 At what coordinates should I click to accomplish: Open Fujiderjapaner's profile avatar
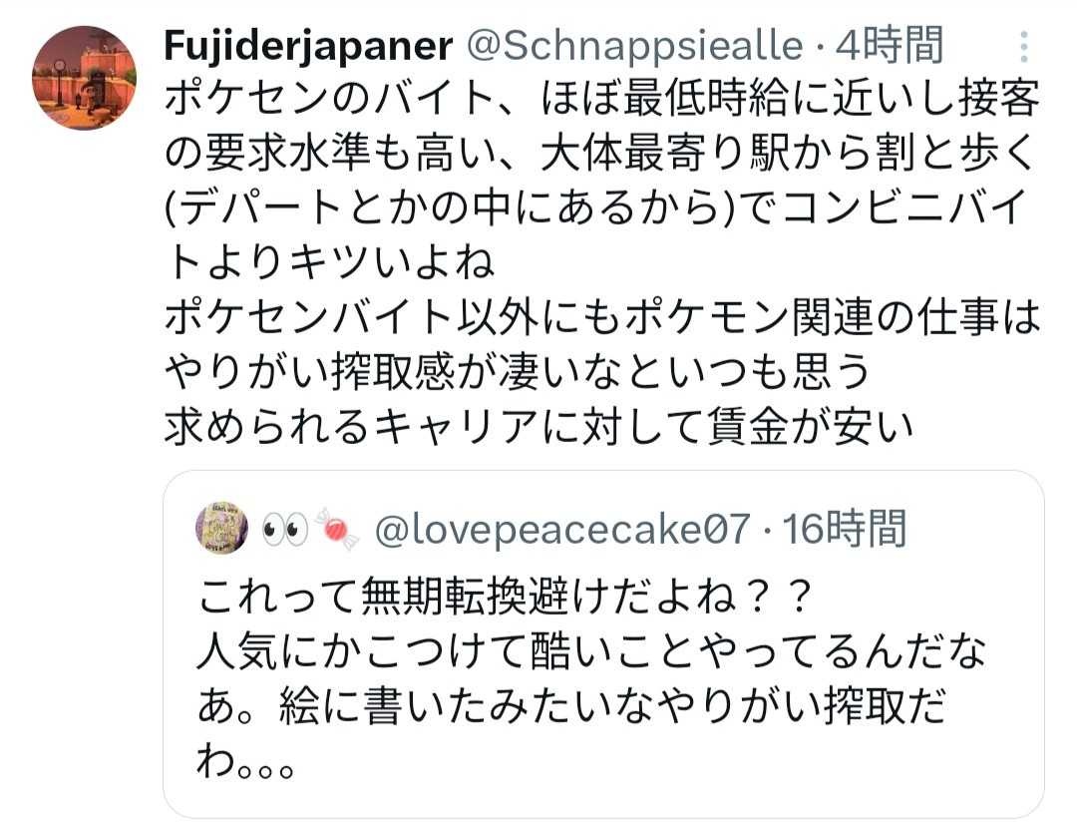tap(84, 78)
